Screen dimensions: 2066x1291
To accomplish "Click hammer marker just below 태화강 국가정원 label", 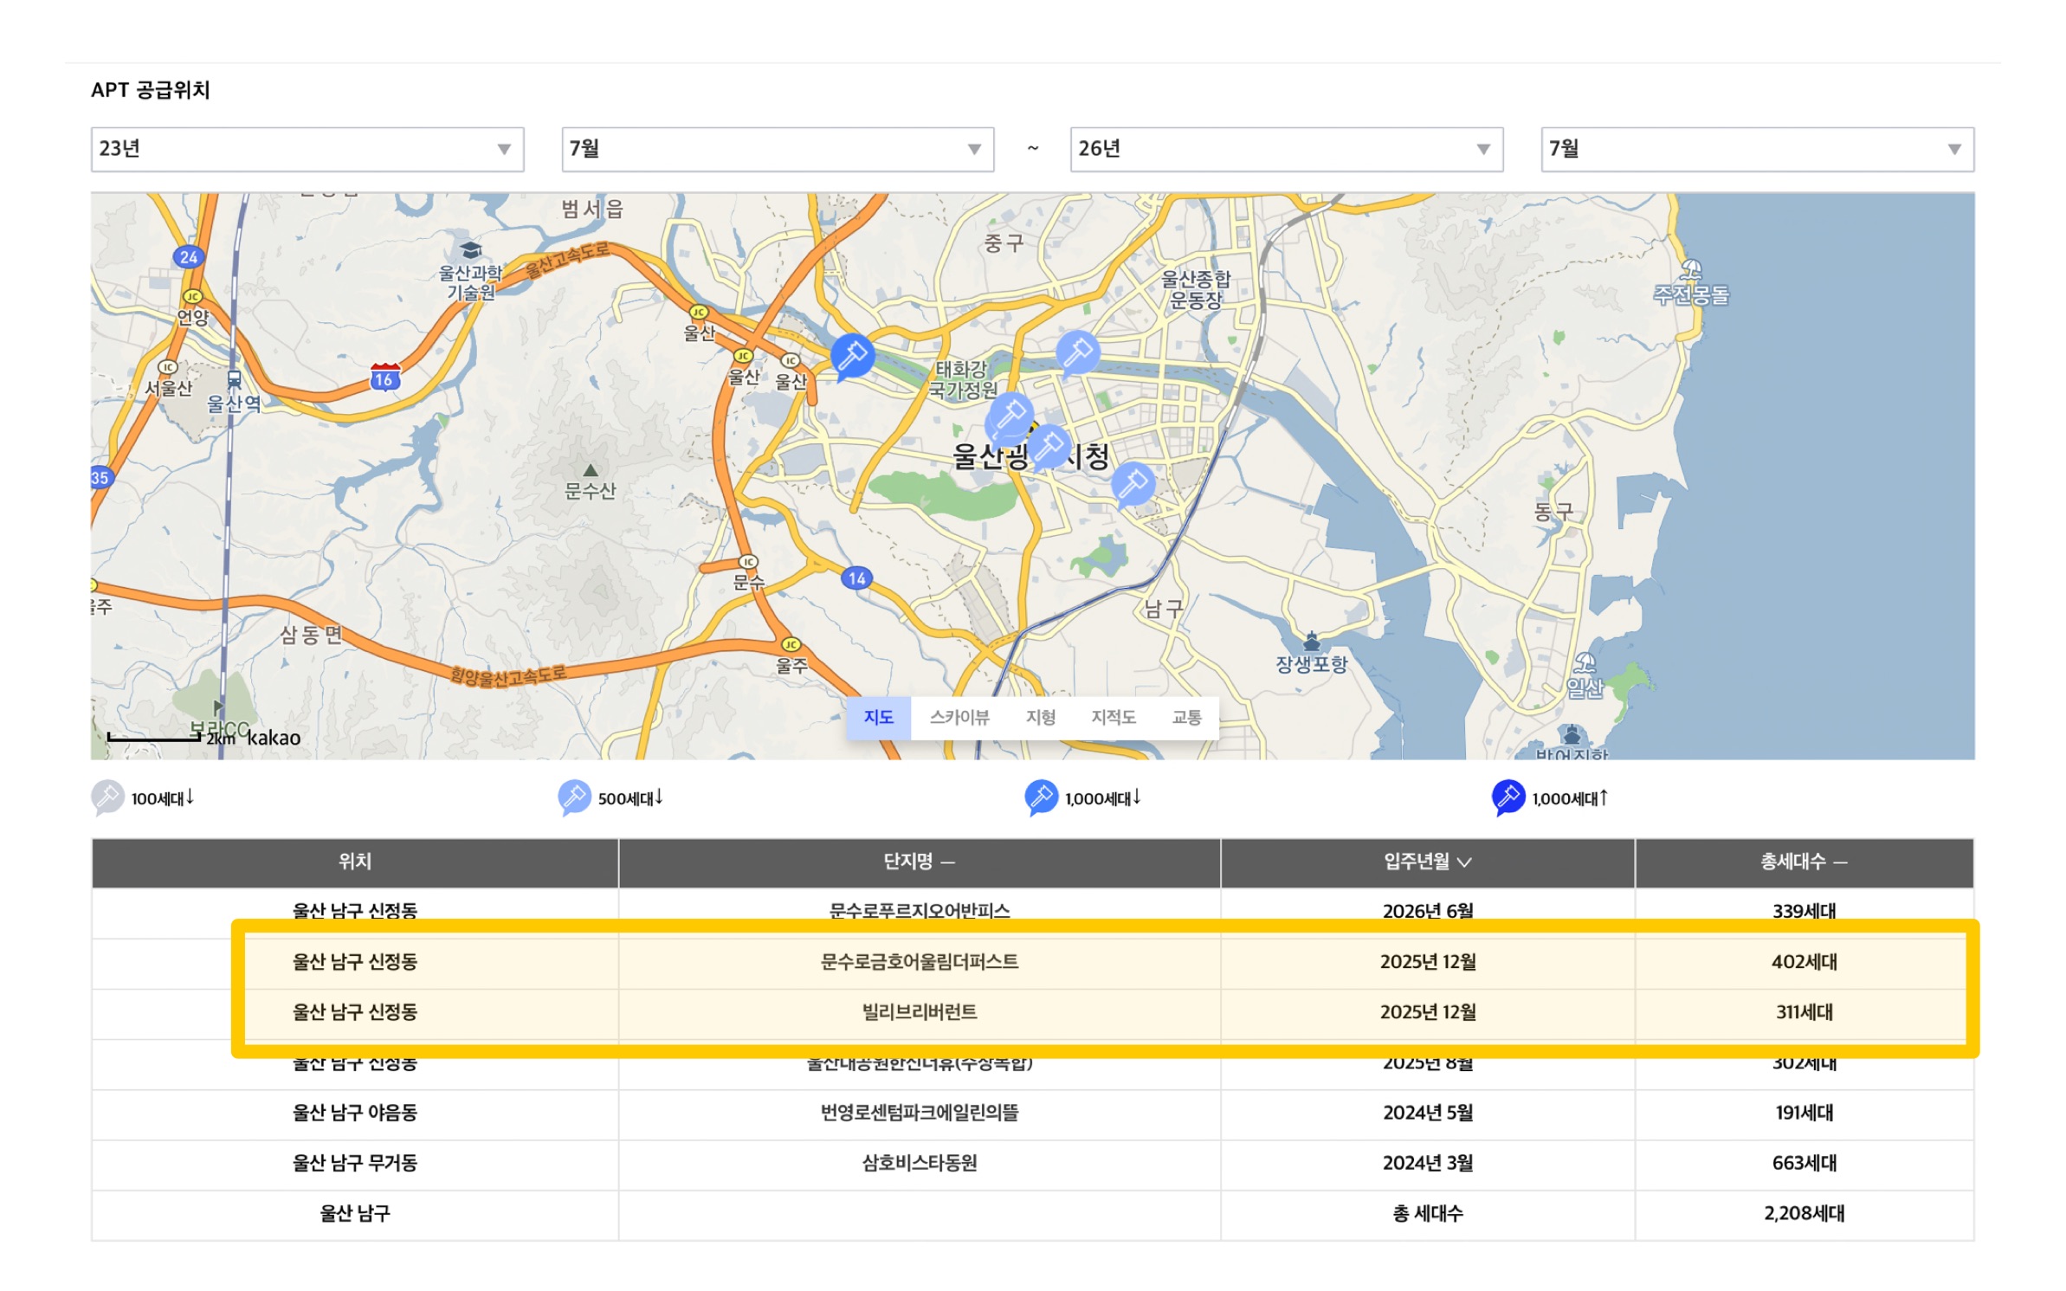I will click(x=1010, y=414).
